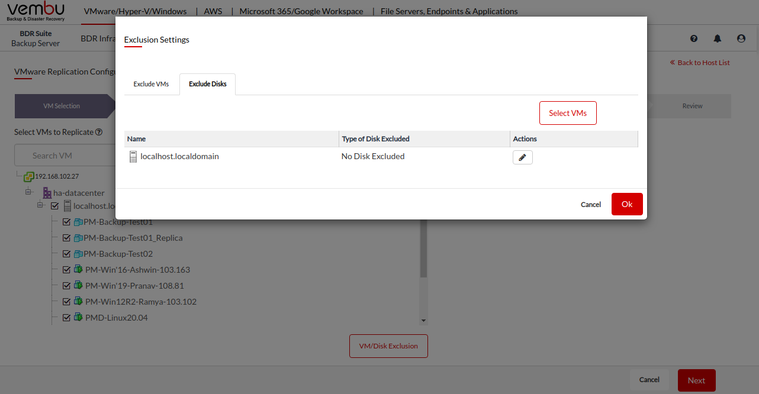Uncheck the PM-Win'19-Pranav-108.81 checkbox

coord(66,286)
